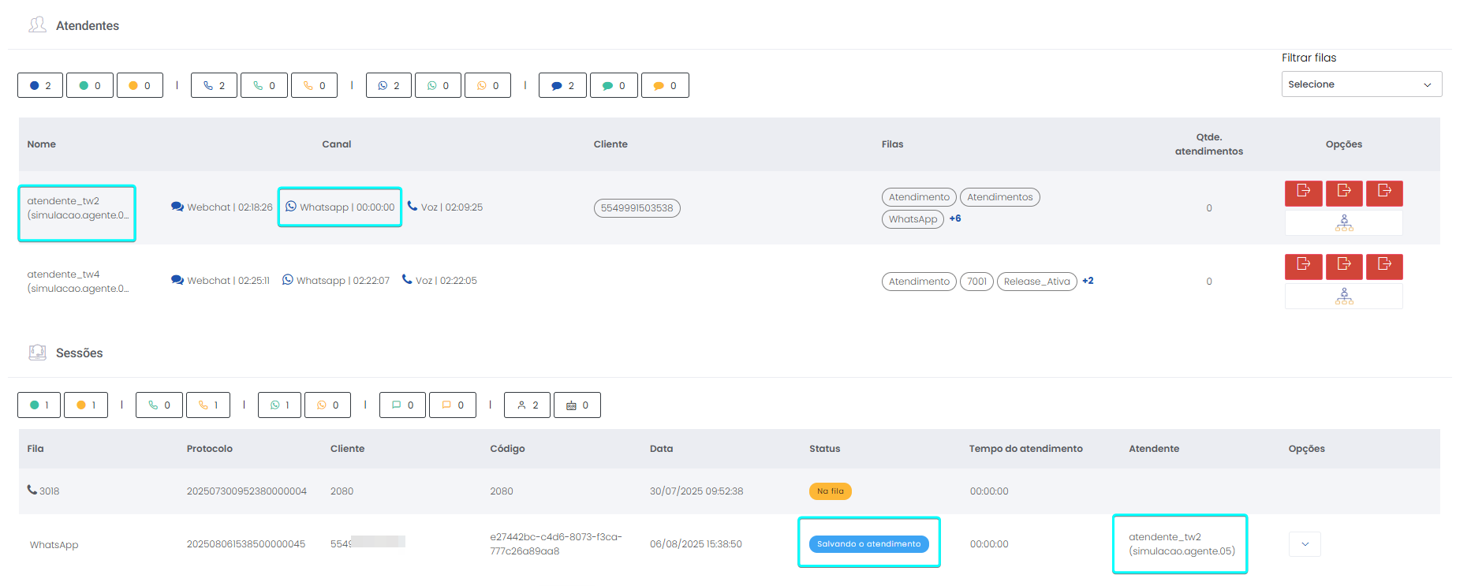Expand +6 more queues for atendente_tw2

955,218
